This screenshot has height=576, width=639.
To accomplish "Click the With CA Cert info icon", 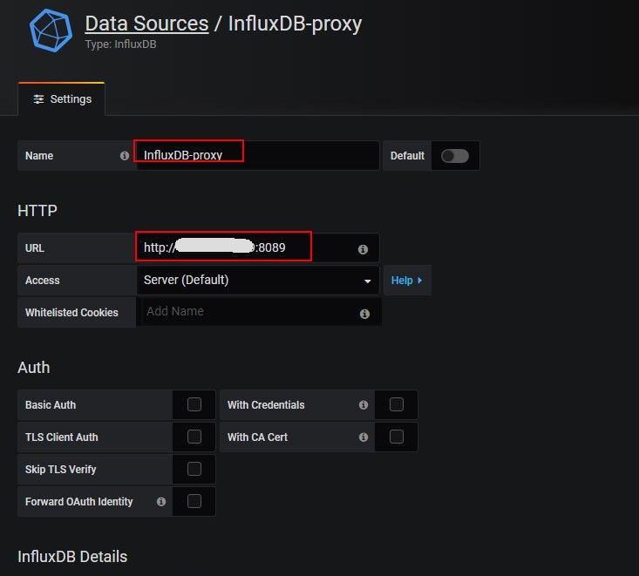I will tap(364, 437).
